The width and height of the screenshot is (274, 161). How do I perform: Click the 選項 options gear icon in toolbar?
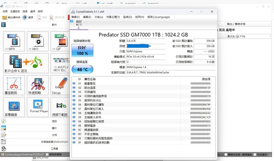point(25,17)
